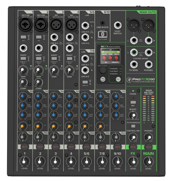
Task: Click channel 9/10 level knob
Action: coord(118,161)
